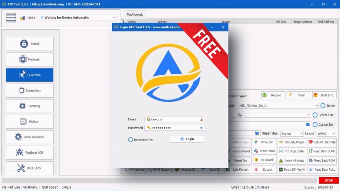The image size is (340, 191).
Task: Click the Expired 2026-07-13 status text
Action: coord(318,187)
